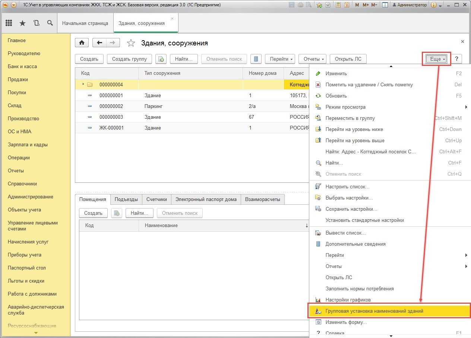Image resolution: width=471 pixels, height=338 pixels.
Task: Switch to the Счетчики tab
Action: [x=157, y=199]
